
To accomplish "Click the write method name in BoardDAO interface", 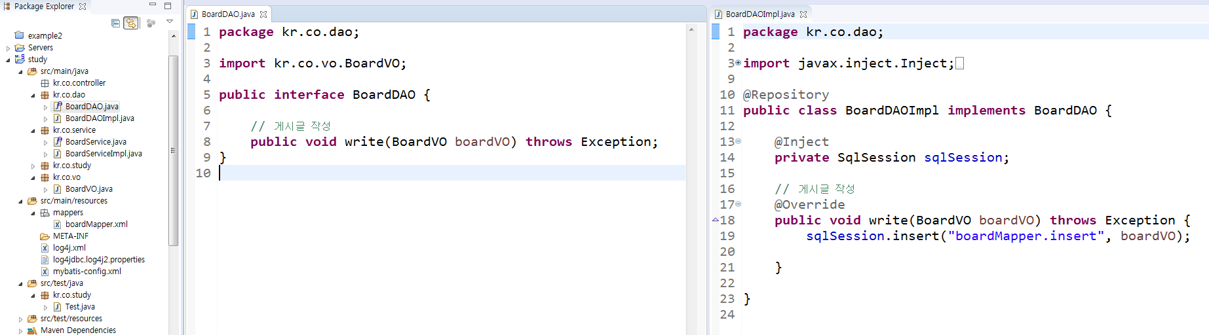I will tap(364, 142).
